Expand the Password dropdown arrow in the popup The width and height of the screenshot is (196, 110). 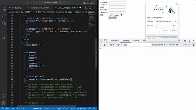175,26
